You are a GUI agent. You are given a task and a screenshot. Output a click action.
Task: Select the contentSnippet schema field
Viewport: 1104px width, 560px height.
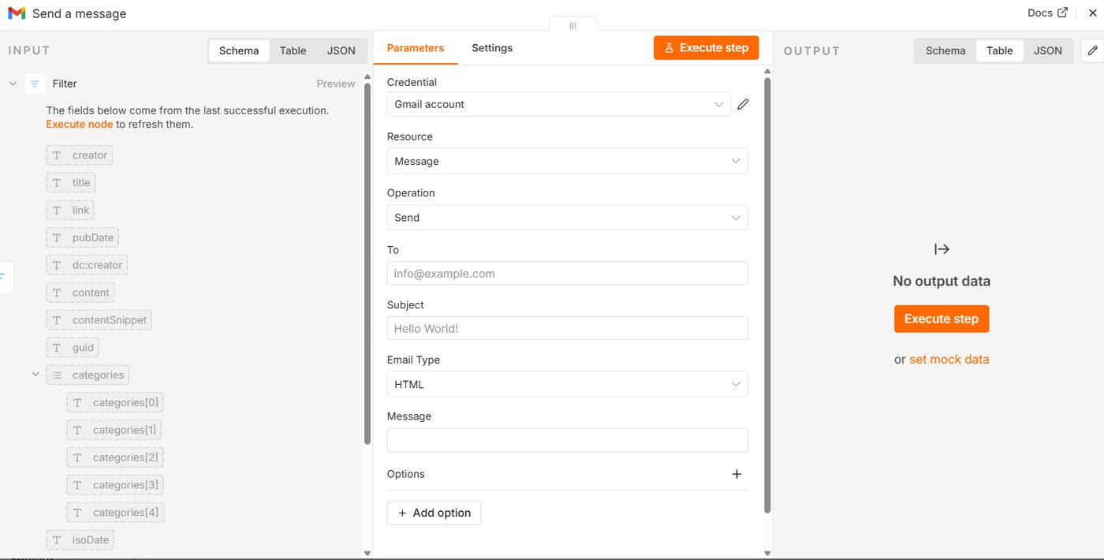coord(99,320)
